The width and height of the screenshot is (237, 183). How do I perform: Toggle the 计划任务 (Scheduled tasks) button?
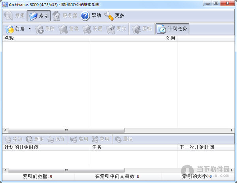tap(172, 29)
